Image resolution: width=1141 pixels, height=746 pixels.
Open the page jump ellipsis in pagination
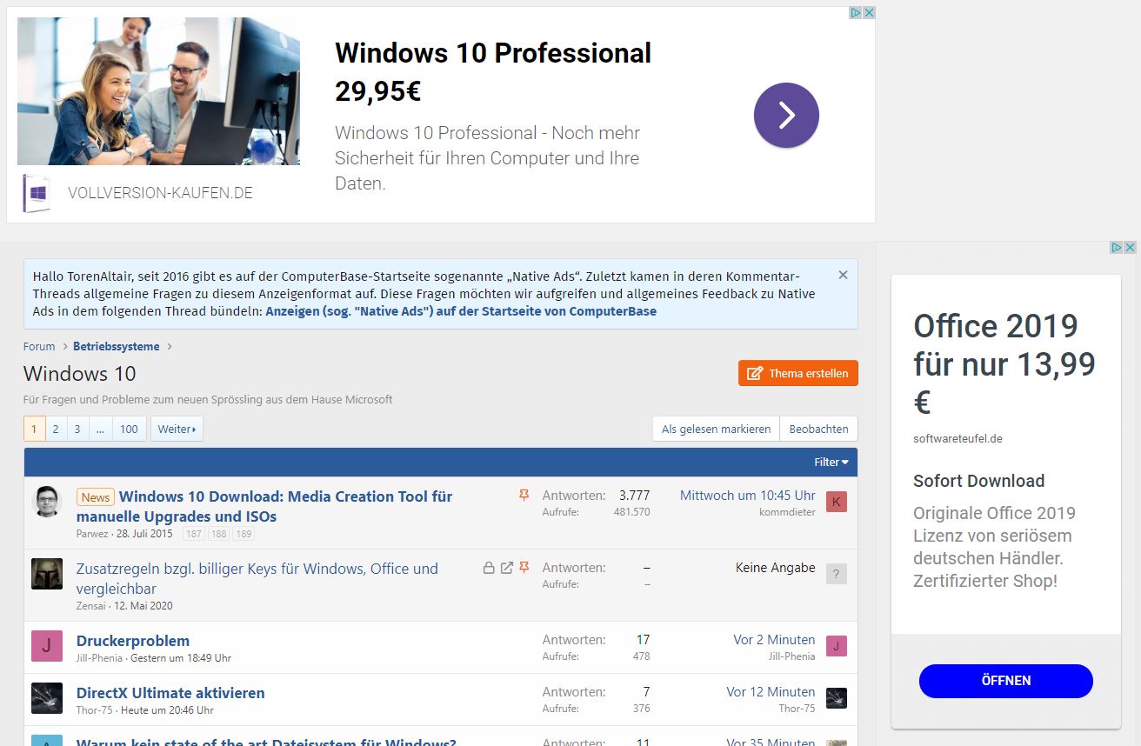pos(100,429)
